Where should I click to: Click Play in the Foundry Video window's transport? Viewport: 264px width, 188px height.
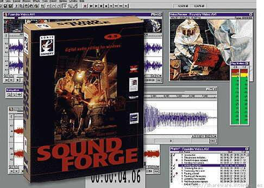11,80
